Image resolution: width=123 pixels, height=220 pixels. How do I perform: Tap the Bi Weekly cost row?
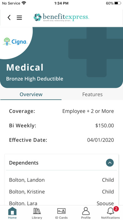click(x=61, y=125)
